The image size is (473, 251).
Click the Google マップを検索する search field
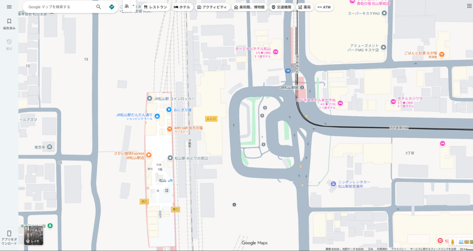point(60,7)
